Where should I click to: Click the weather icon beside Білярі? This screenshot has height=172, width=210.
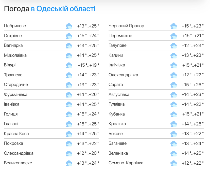coord(69,65)
